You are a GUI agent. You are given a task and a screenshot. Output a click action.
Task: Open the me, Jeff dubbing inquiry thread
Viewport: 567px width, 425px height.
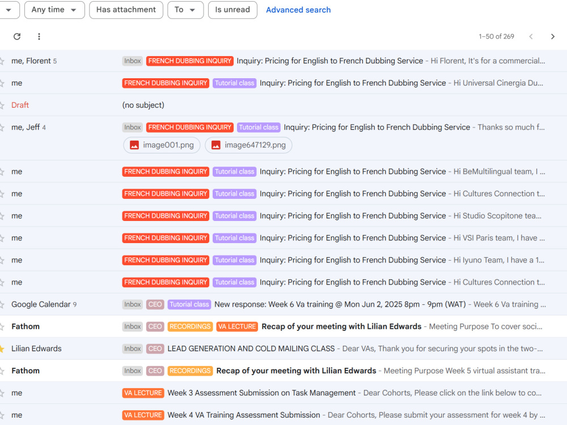click(x=283, y=138)
